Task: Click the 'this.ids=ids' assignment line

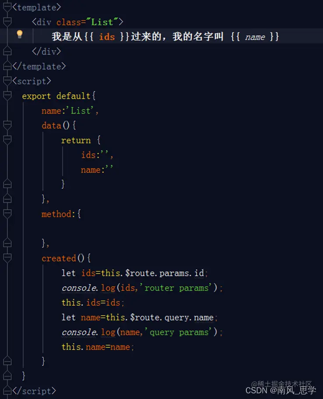Action: (x=93, y=303)
